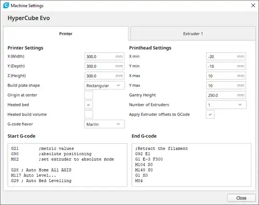Click the 'G90 ;absolute positioning' line
Screen dimensions: 259x205
pyautogui.click(x=51, y=154)
